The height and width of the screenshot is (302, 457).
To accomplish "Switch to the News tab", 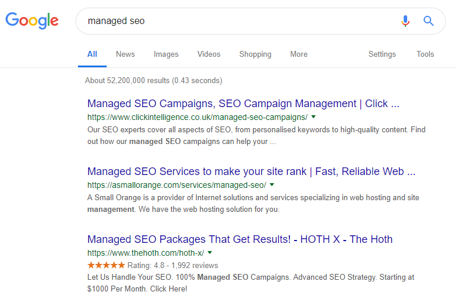I will coord(125,54).
